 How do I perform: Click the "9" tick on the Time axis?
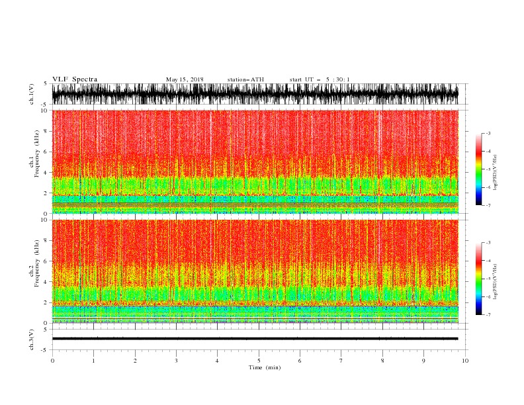pyautogui.click(x=423, y=361)
